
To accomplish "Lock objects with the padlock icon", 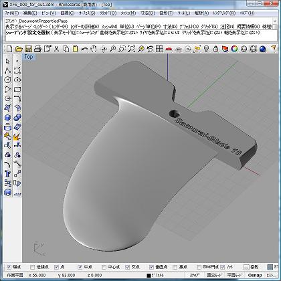I will pyautogui.click(x=215, y=49).
